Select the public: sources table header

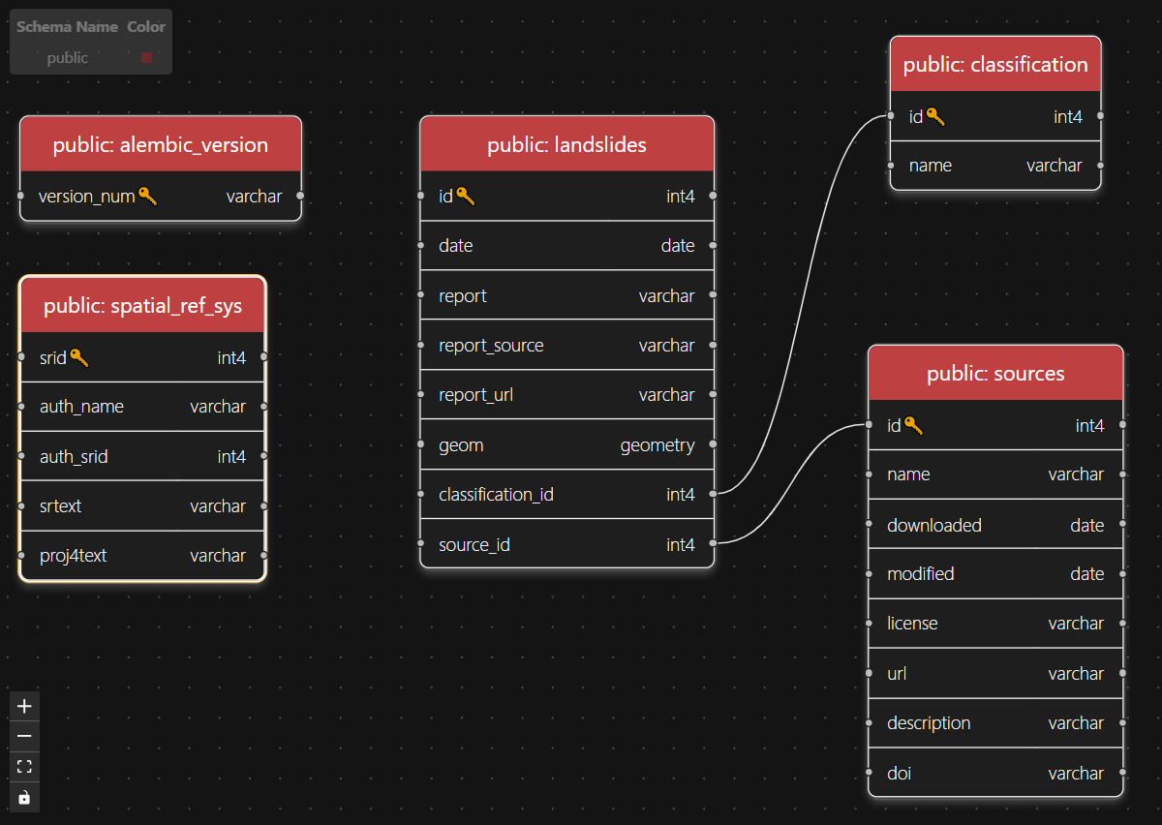(x=994, y=372)
